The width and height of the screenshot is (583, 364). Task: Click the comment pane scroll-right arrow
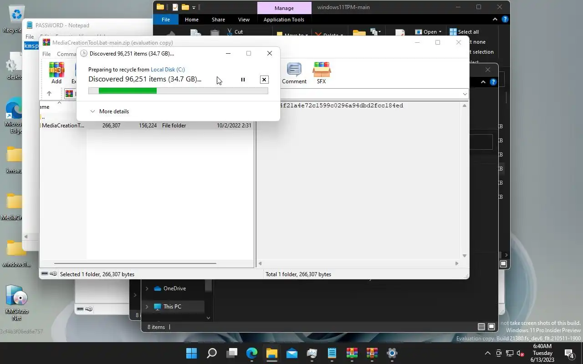(457, 263)
